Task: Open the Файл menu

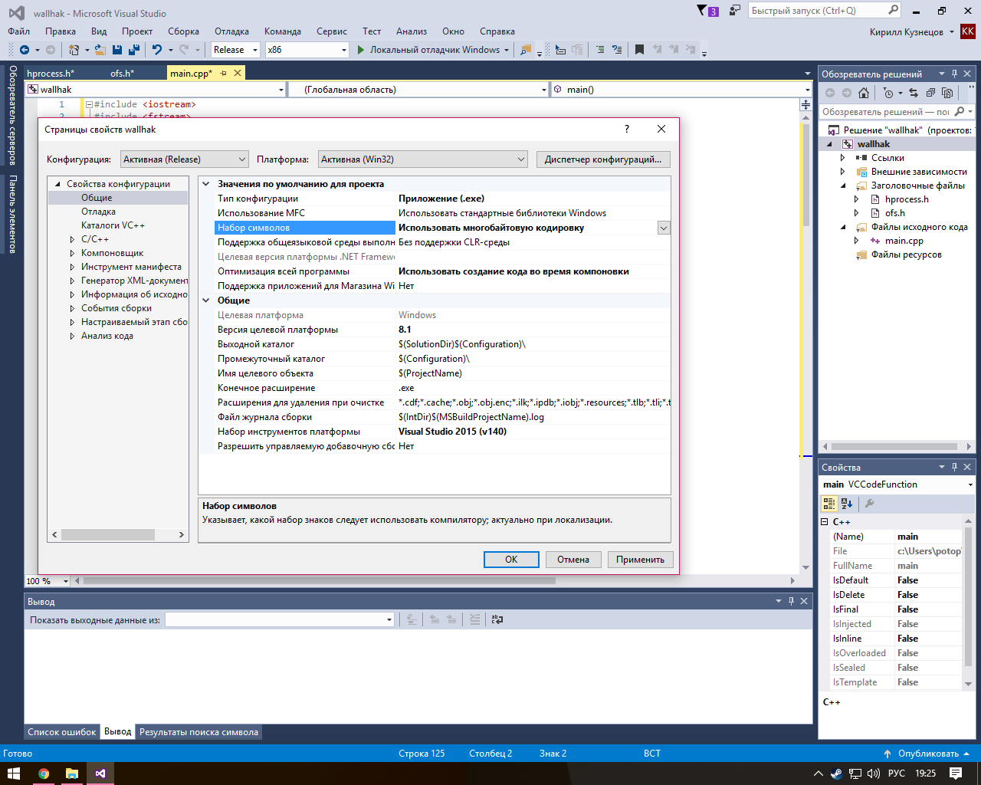Action: click(18, 31)
